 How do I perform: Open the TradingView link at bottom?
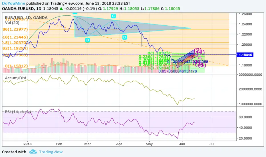click(x=51, y=152)
